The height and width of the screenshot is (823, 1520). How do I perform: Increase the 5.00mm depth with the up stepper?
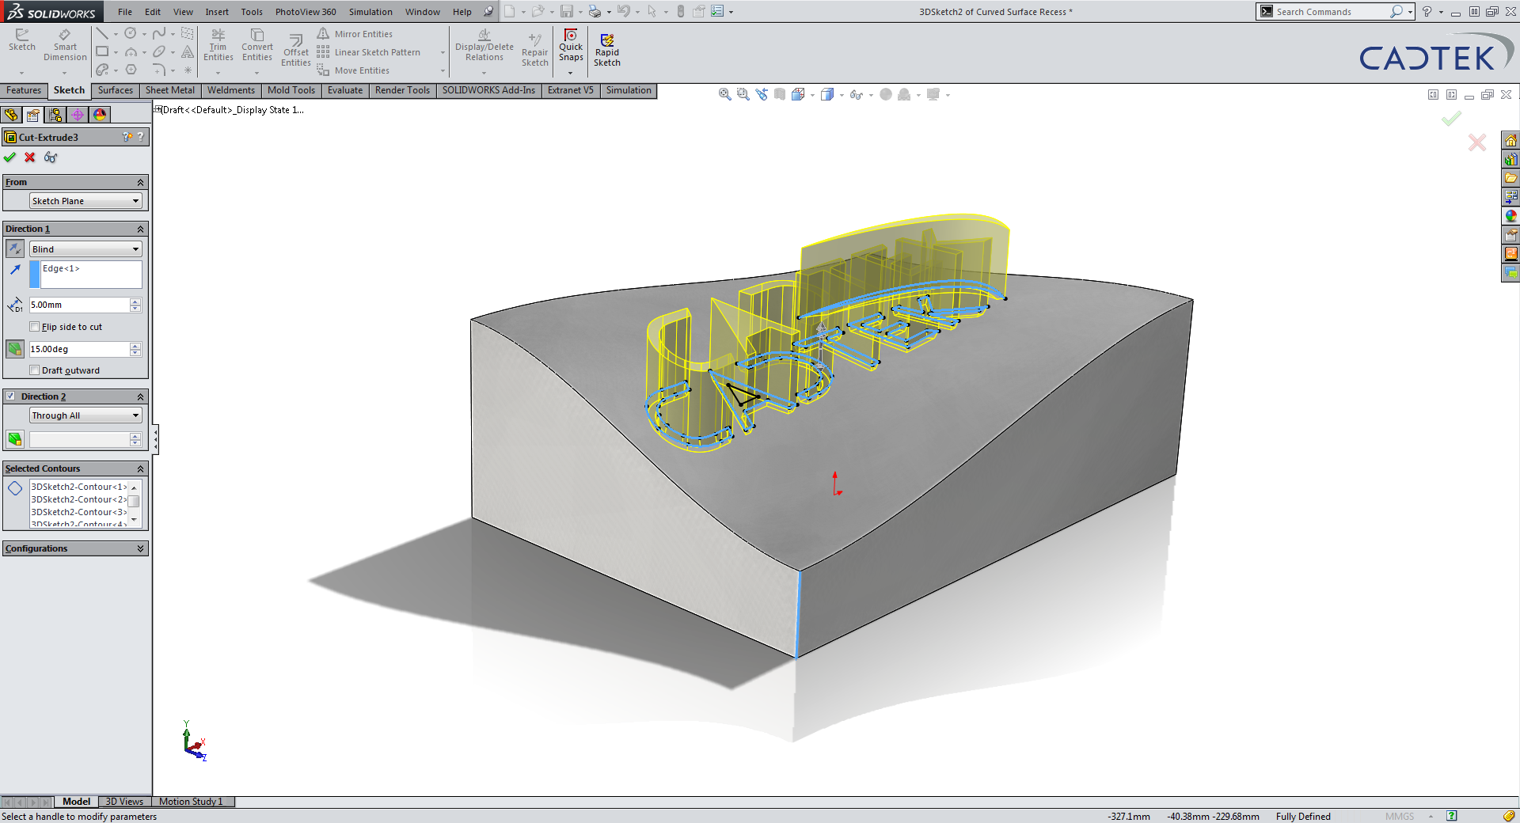(x=135, y=301)
